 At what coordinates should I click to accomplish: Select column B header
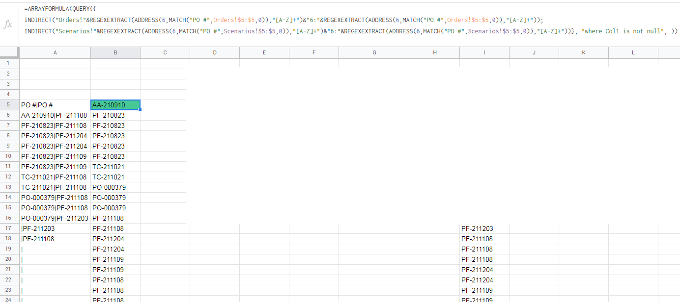[x=115, y=52]
